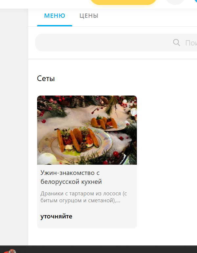Open the ЦЕНЫ tab
The image size is (197, 253).
point(89,16)
